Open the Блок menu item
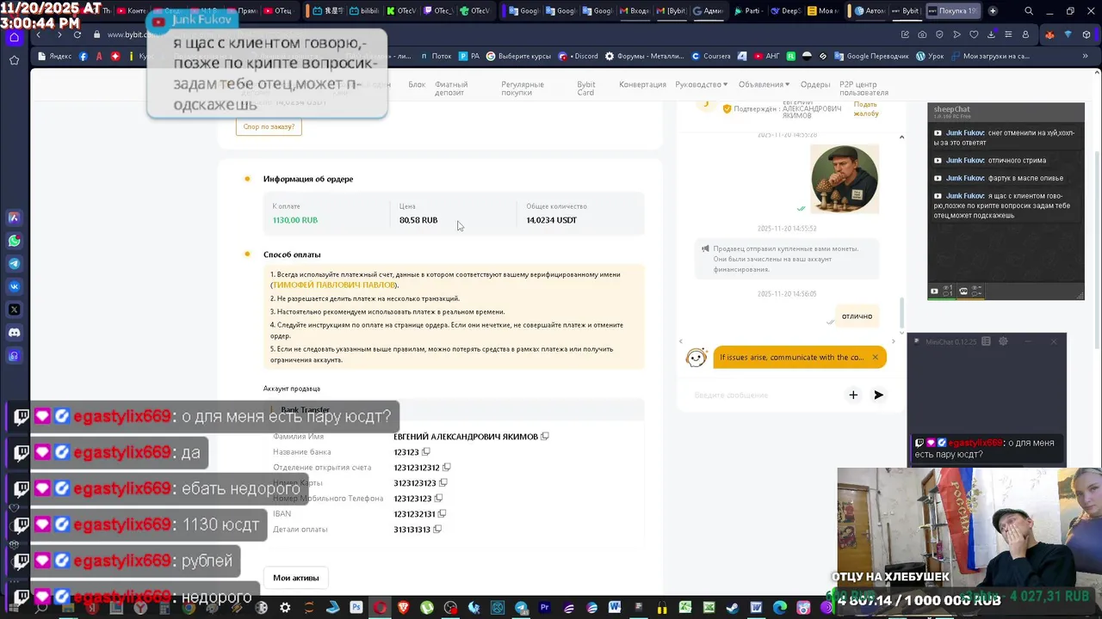Viewport: 1102px width, 619px height. (417, 84)
